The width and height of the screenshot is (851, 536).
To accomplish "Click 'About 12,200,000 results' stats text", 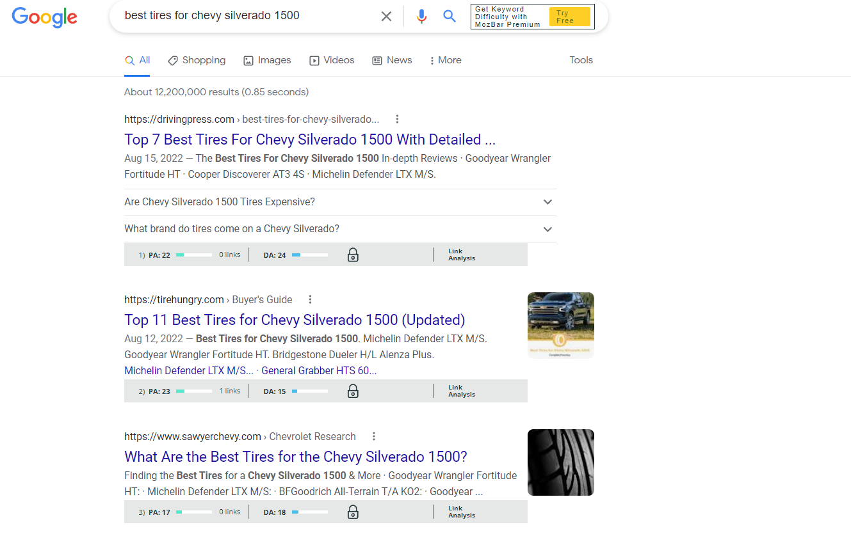I will point(216,92).
